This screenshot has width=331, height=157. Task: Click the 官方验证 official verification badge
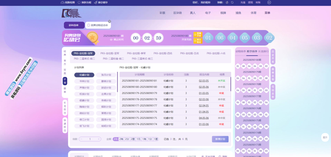coord(198,41)
